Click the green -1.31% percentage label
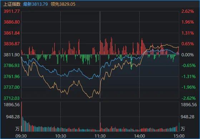 [189, 77]
